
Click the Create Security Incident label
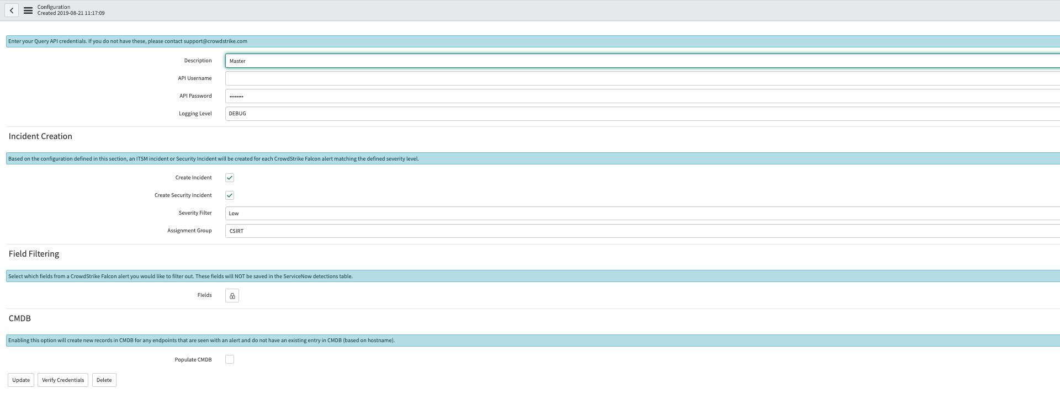[183, 195]
